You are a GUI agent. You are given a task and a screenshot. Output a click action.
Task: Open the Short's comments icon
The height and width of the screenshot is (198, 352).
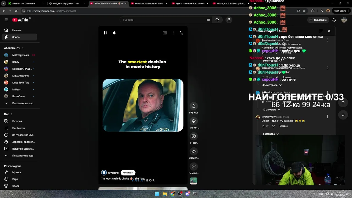pos(194,136)
